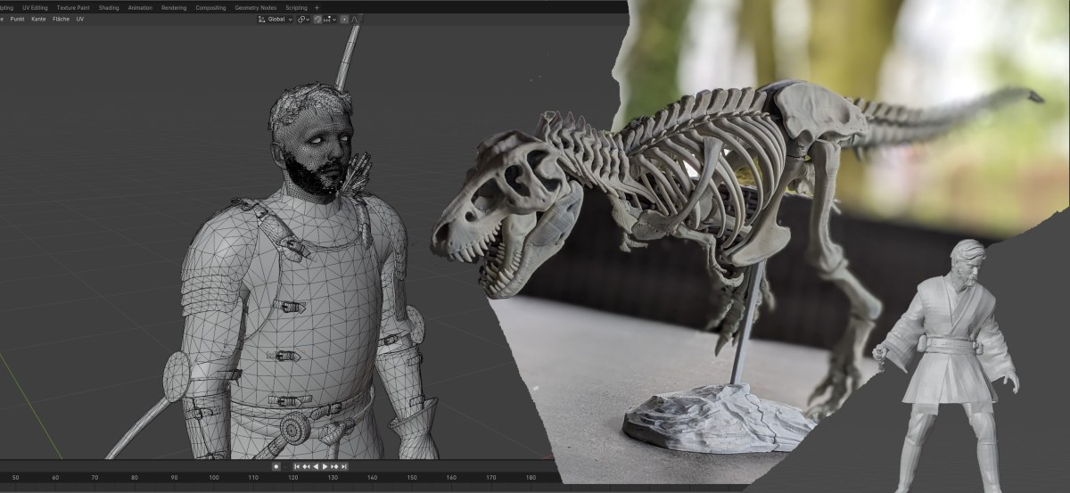The image size is (1070, 493).
Task: Open the proportional editing falloff curve
Action: [x=356, y=19]
